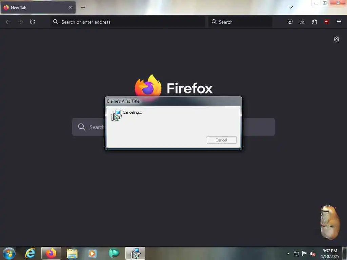Open the clock showing 9:37 PM
Image resolution: width=347 pixels, height=260 pixels.
click(x=330, y=254)
